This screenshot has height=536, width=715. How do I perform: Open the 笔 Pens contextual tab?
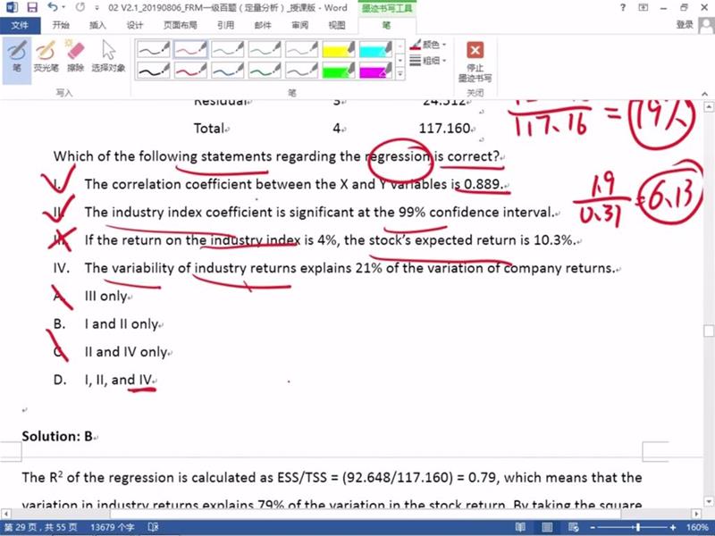[386, 25]
